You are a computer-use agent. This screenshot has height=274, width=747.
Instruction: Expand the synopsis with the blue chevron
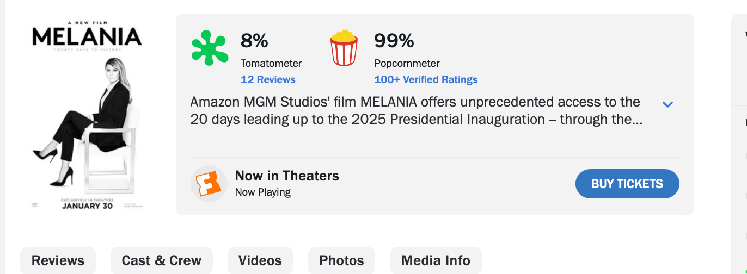coord(668,104)
